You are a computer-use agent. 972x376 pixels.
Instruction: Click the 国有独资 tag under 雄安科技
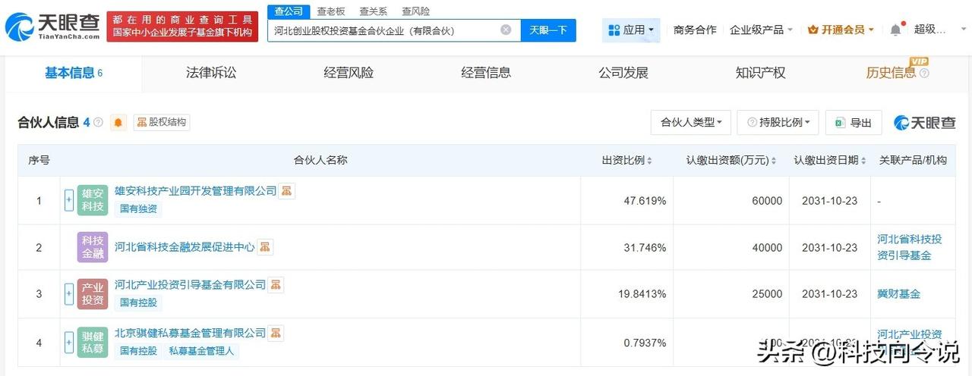[138, 208]
